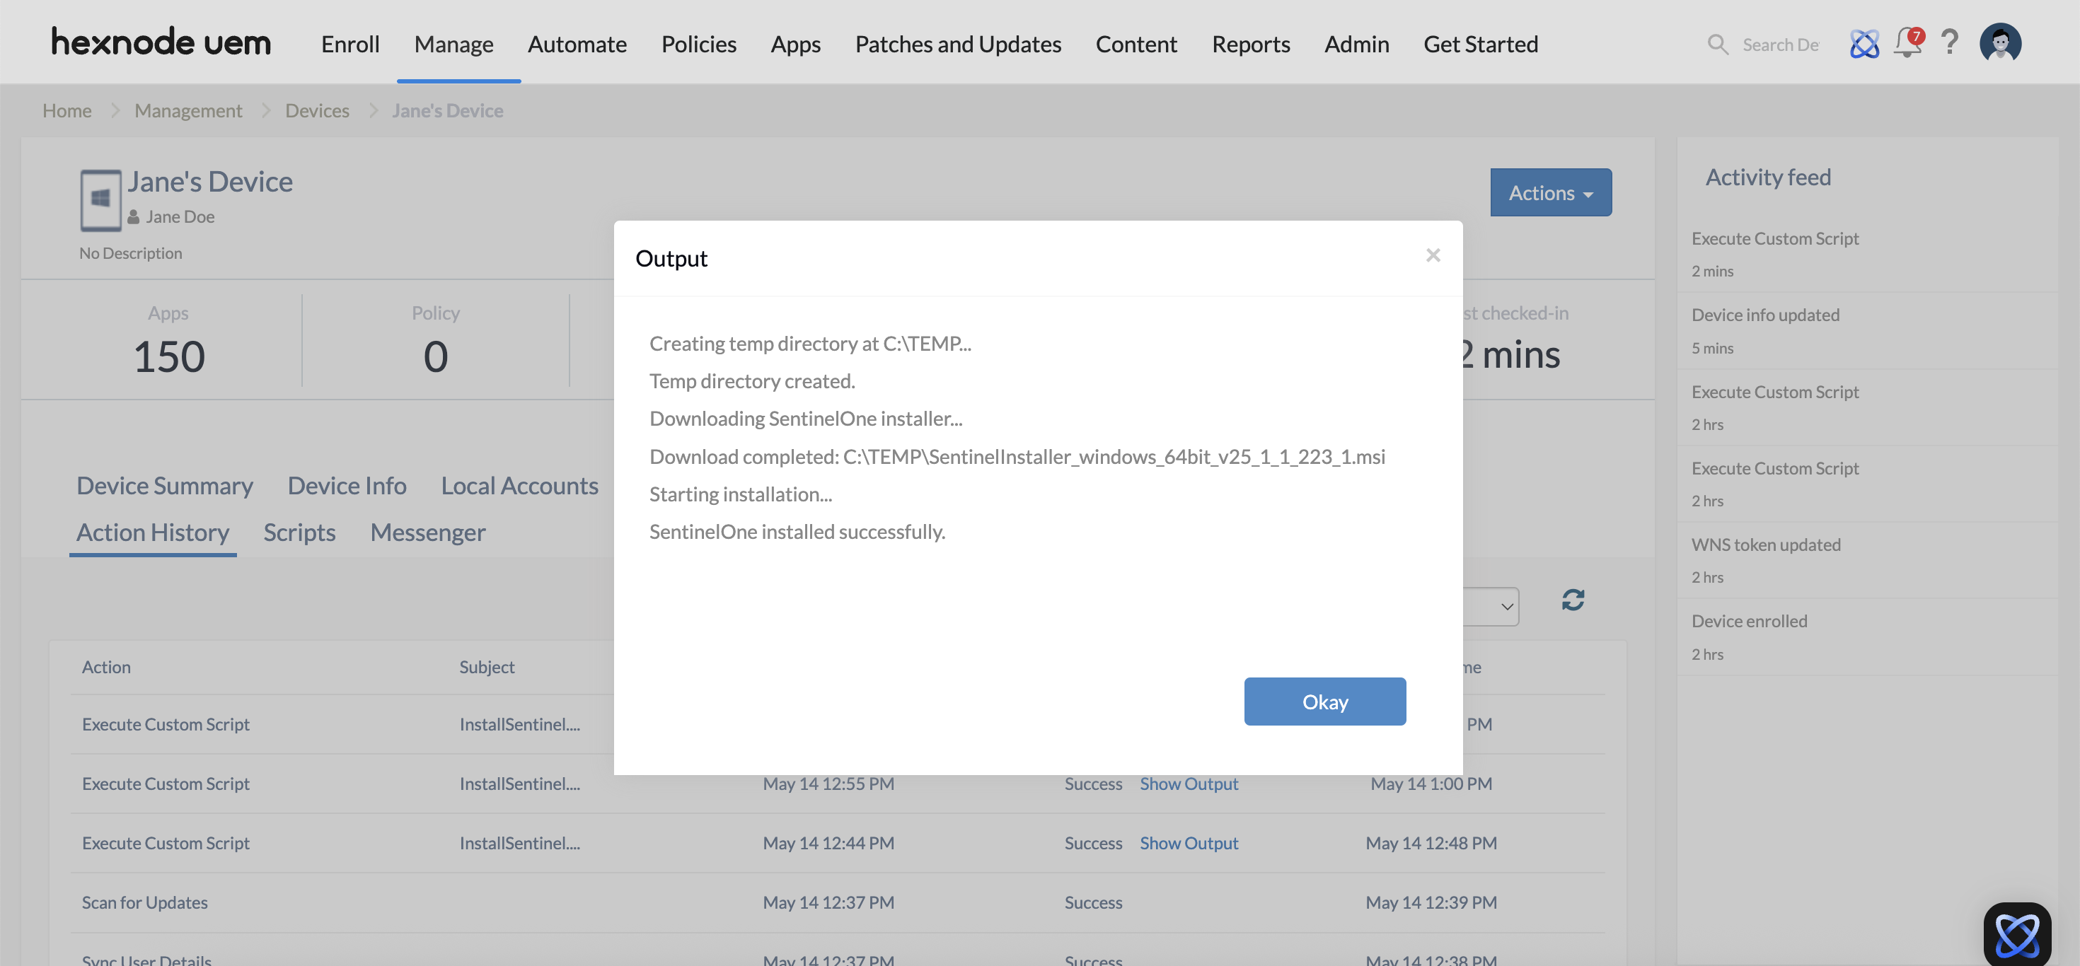Click 'SentinelOne installed successfully.' output line
Image resolution: width=2080 pixels, height=966 pixels.
tap(797, 531)
